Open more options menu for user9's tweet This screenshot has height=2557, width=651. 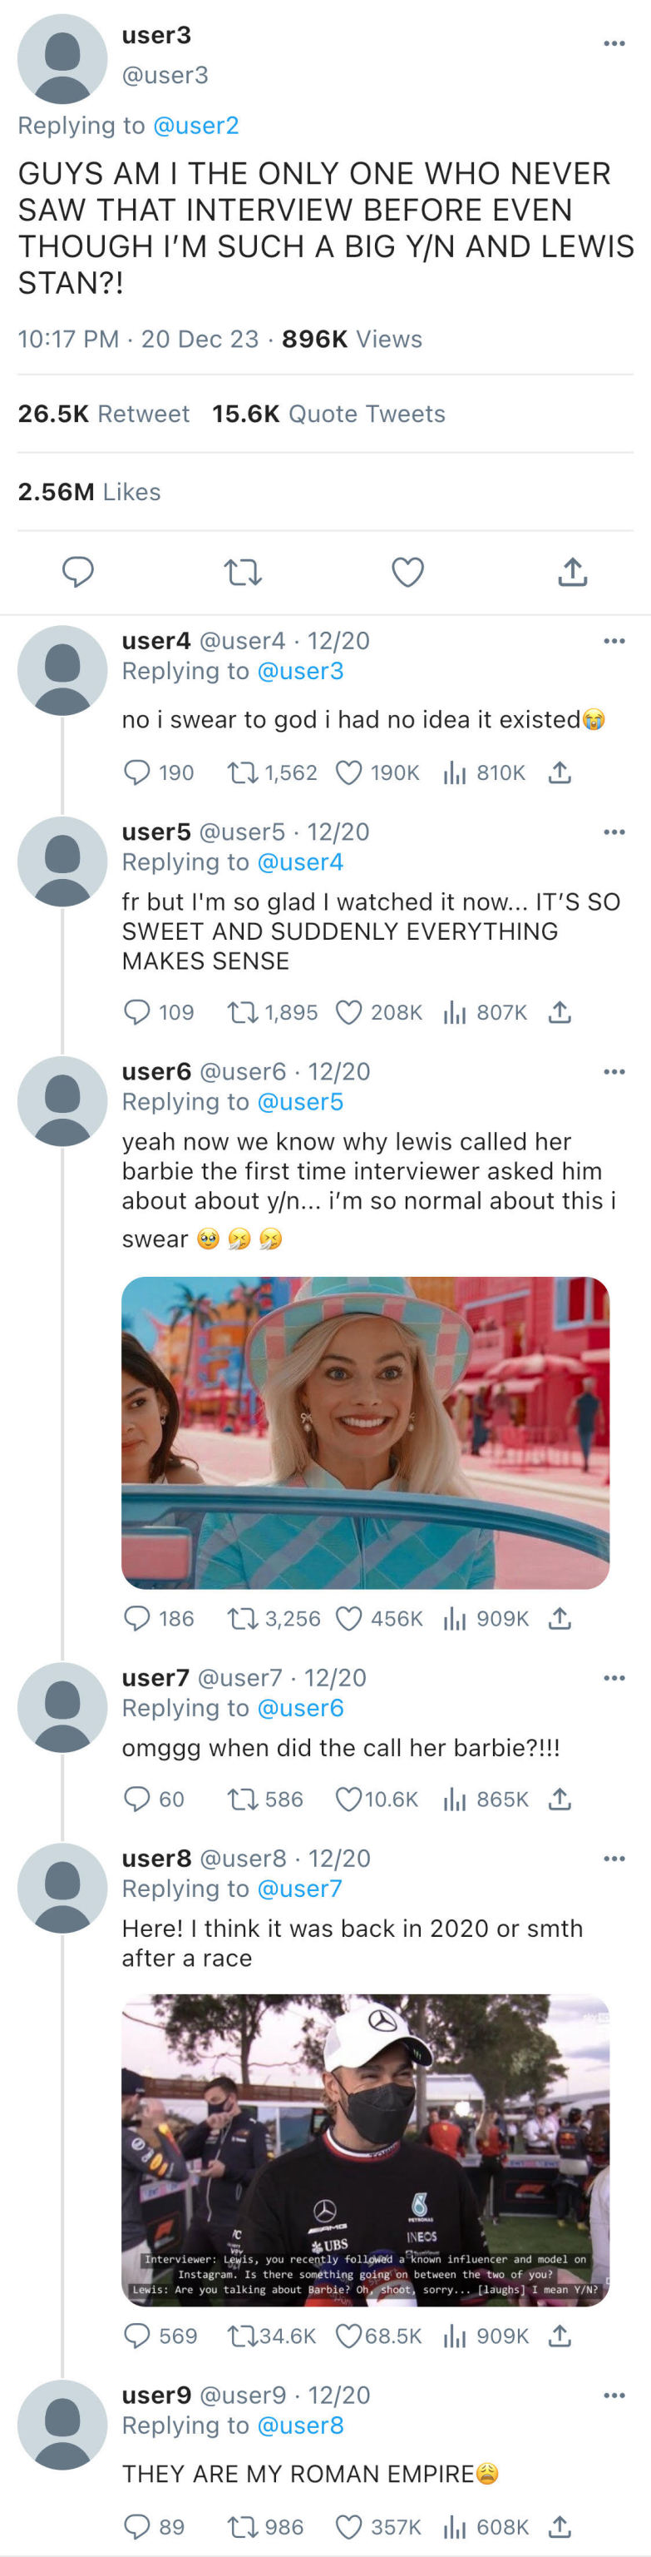614,2396
